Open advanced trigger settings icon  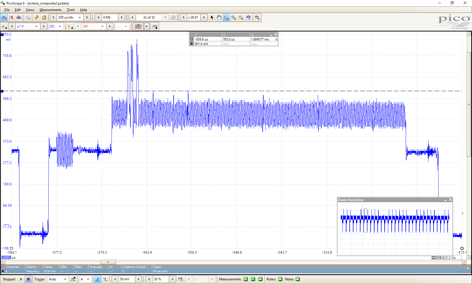click(73, 279)
